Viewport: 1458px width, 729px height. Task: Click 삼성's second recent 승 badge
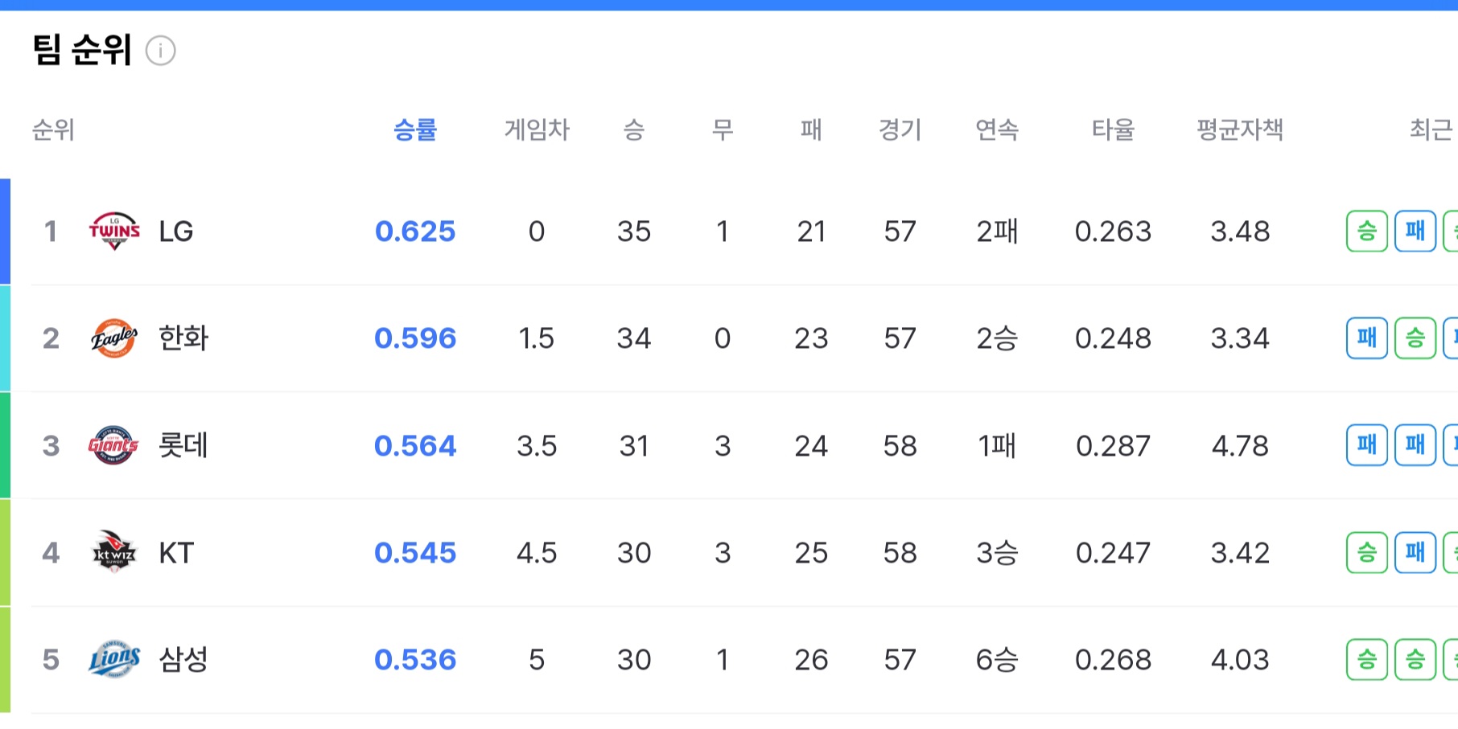1415,659
